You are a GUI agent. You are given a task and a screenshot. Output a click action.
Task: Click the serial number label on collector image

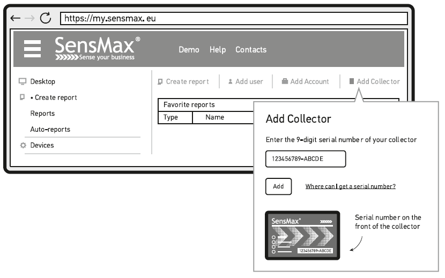point(315,251)
